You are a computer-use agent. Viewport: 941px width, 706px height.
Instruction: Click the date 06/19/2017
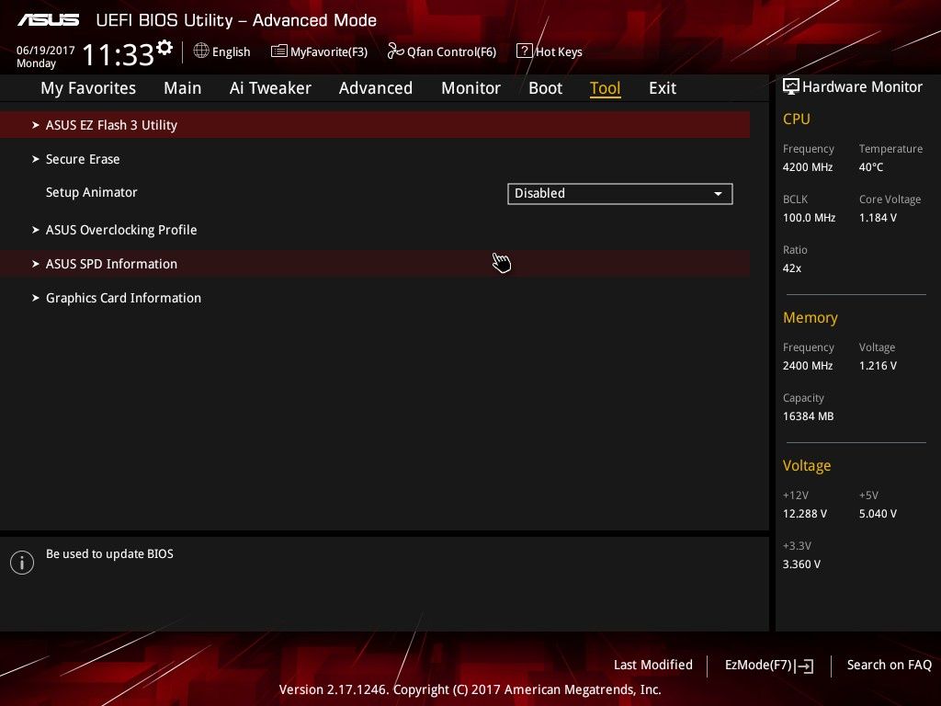click(x=46, y=51)
